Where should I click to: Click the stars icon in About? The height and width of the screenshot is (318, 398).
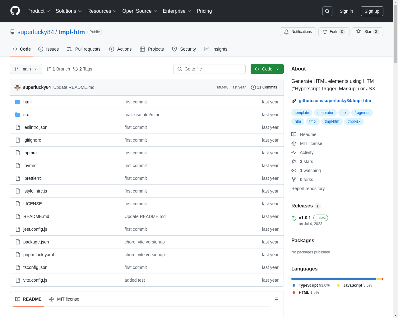tap(294, 161)
